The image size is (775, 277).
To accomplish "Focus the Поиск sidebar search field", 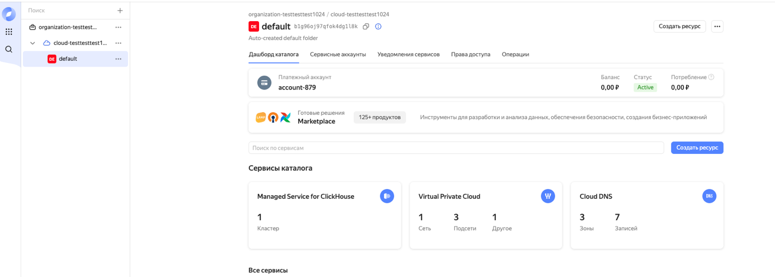I will tap(70, 10).
